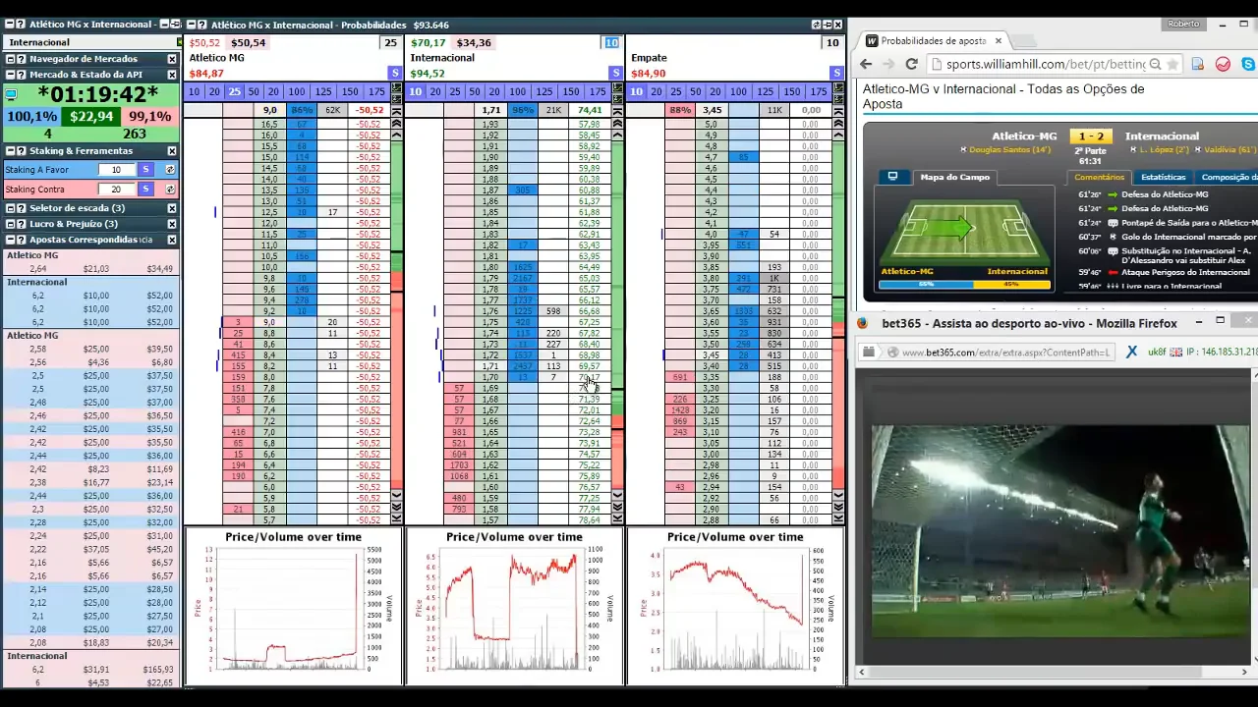The height and width of the screenshot is (707, 1258).
Task: Select stake 150 on Empate ladder
Action: pos(791,91)
